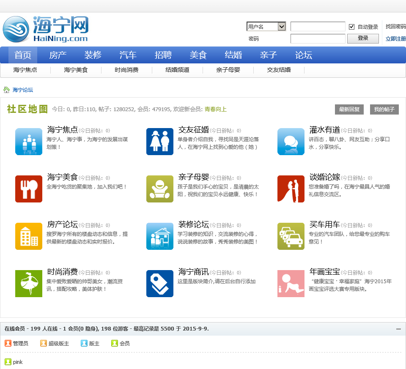Select 房产 in the main navigation bar
The height and width of the screenshot is (369, 406).
[x=58, y=55]
